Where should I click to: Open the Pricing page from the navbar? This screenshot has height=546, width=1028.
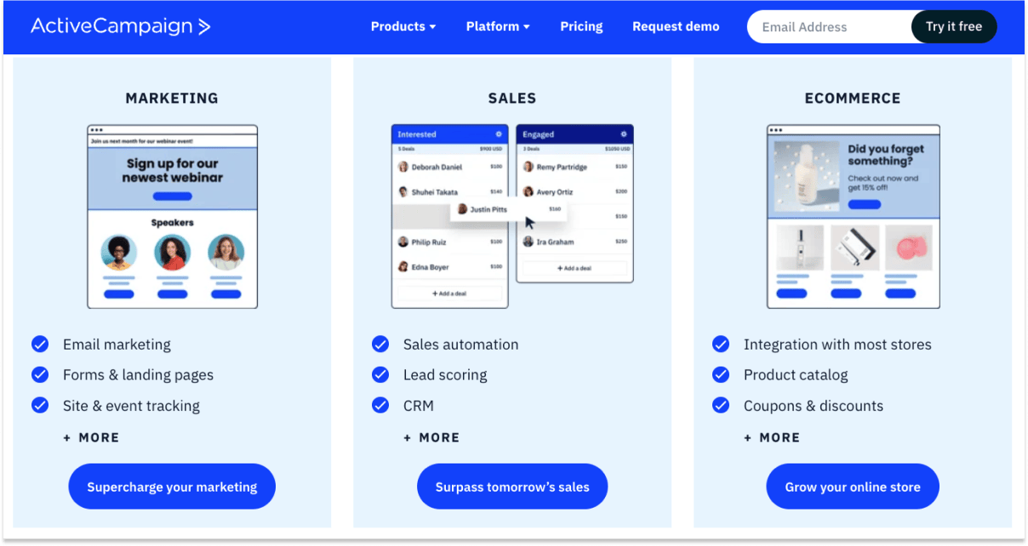click(x=581, y=26)
